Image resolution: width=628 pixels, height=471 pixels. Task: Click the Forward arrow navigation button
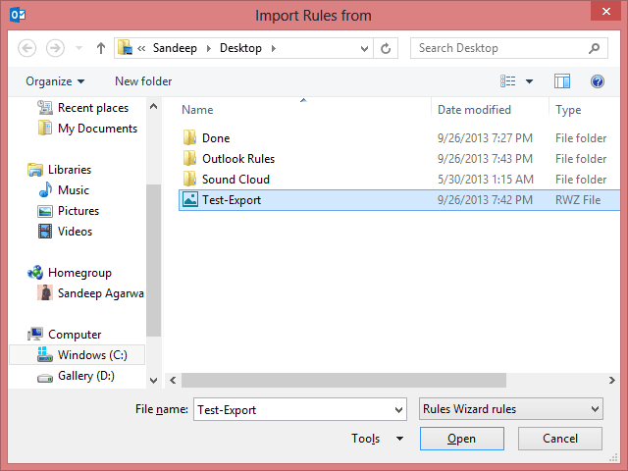pos(55,48)
